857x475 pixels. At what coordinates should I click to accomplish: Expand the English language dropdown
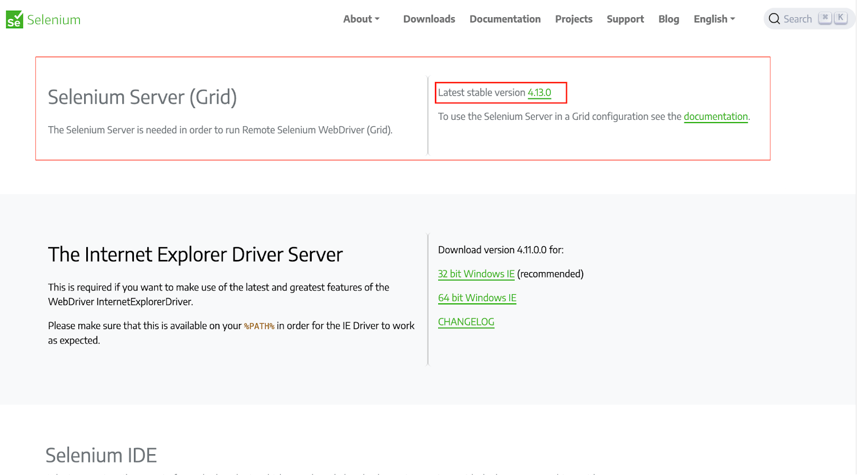coord(714,19)
